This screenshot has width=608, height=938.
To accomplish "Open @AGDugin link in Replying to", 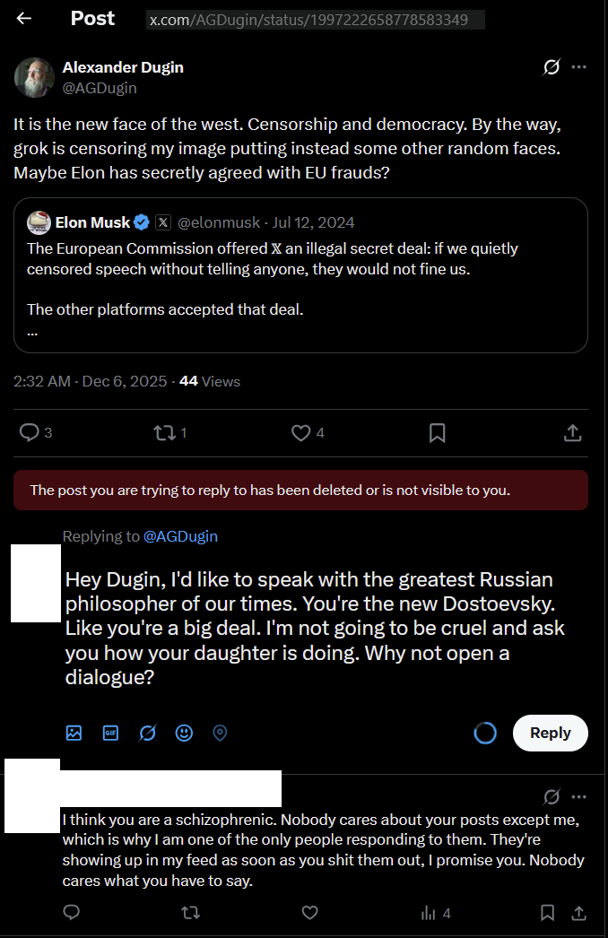I will point(180,536).
